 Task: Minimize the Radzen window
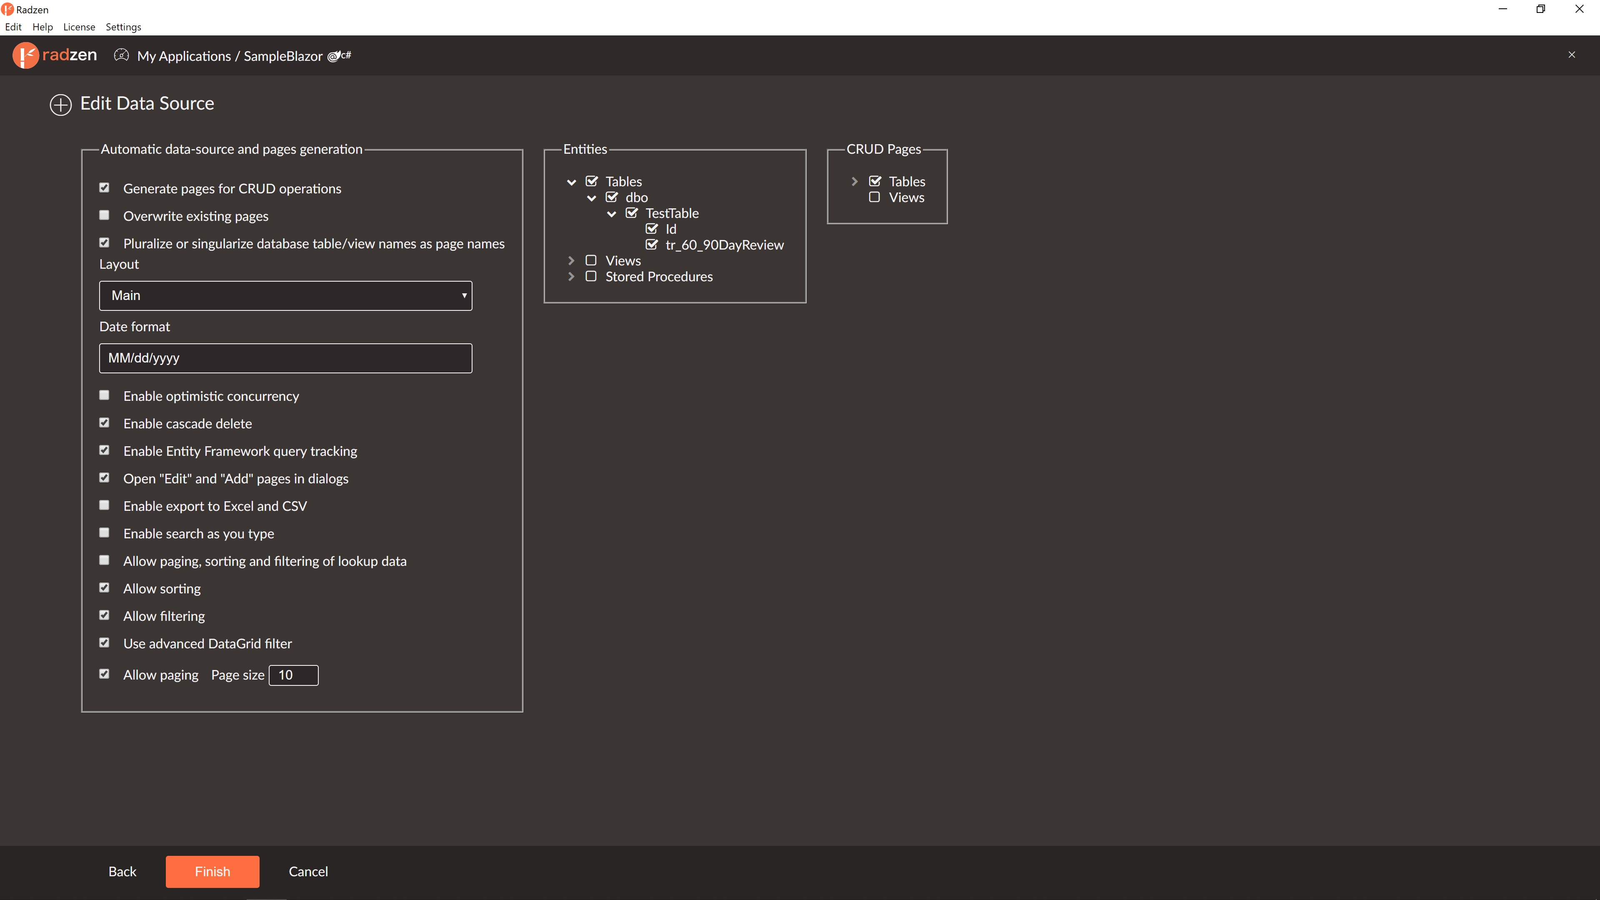pos(1502,9)
